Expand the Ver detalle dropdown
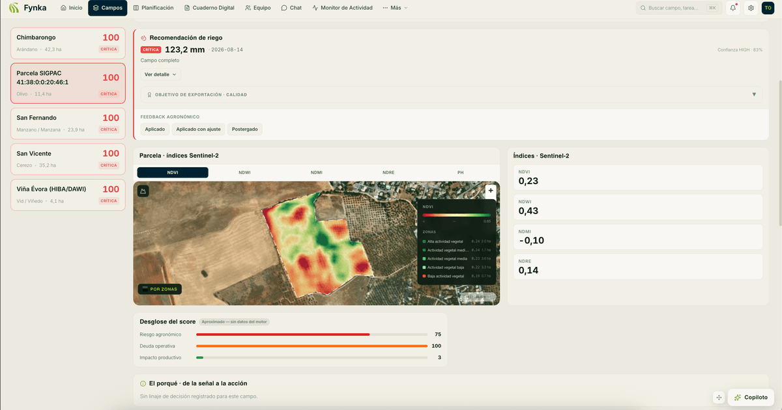The image size is (782, 410). tap(160, 74)
